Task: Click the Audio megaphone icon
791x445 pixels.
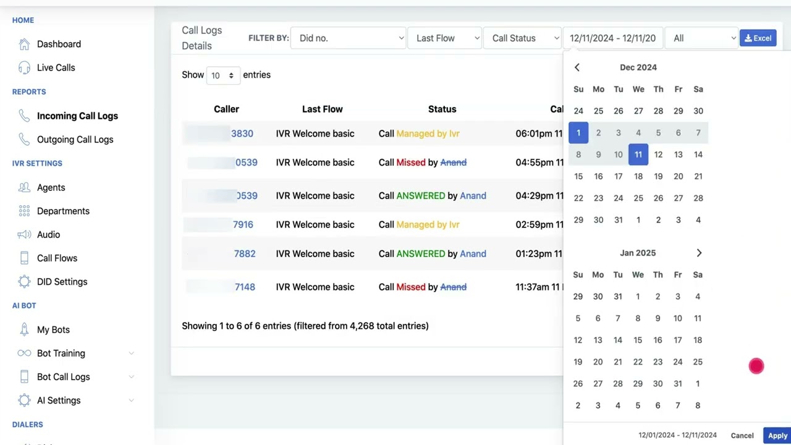Action: click(x=24, y=234)
